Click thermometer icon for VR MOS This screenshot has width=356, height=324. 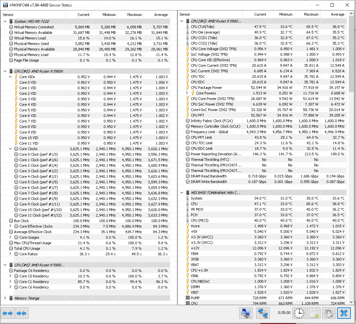point(187,209)
